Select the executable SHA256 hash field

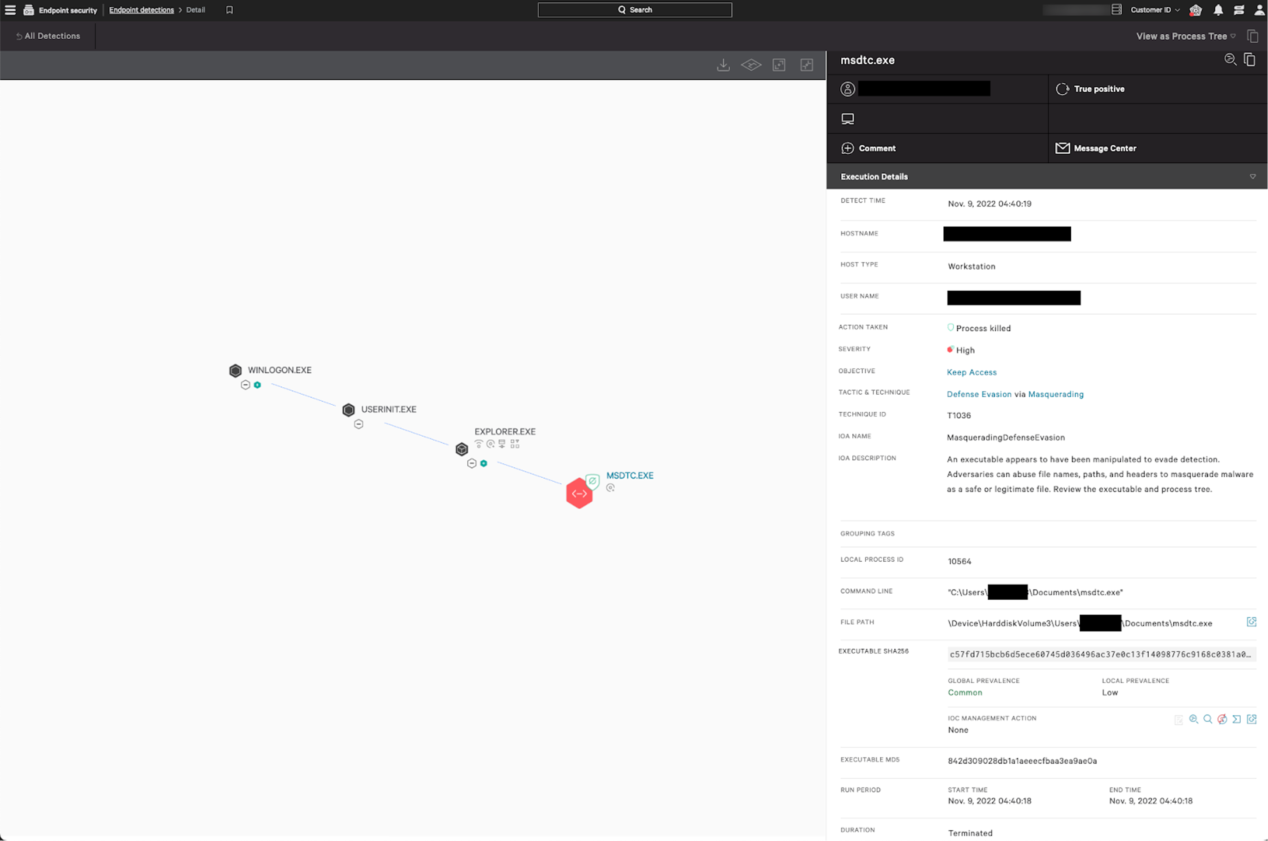[x=1102, y=655]
